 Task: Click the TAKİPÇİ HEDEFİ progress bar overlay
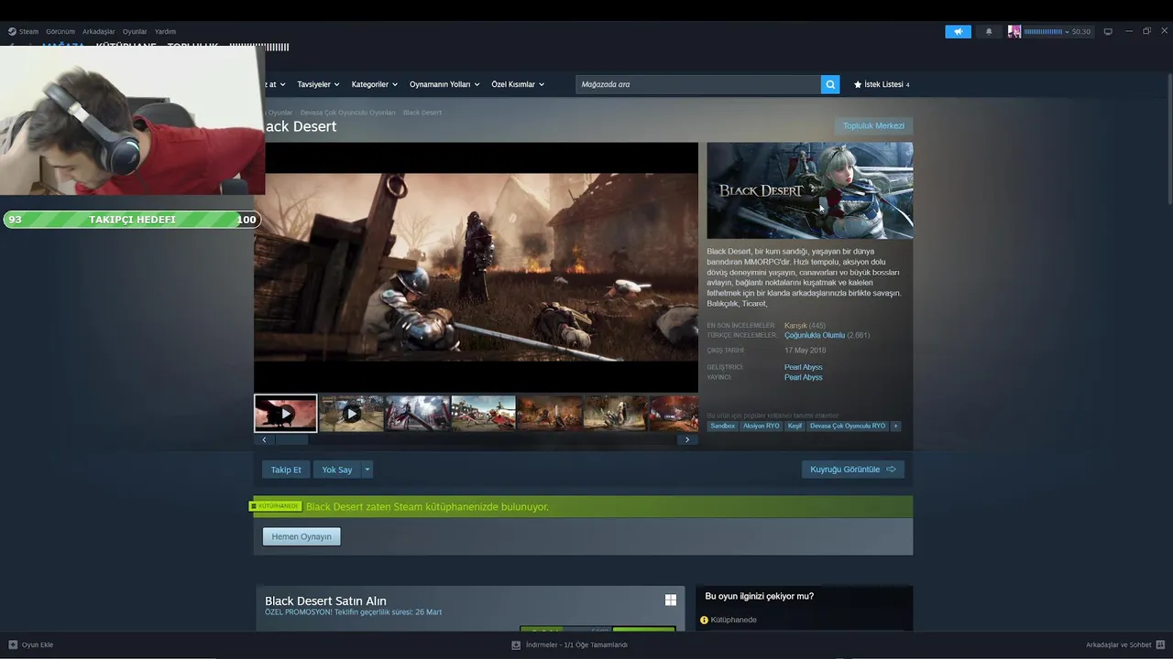coord(132,220)
